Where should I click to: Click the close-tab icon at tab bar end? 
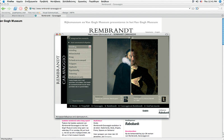[222, 16]
